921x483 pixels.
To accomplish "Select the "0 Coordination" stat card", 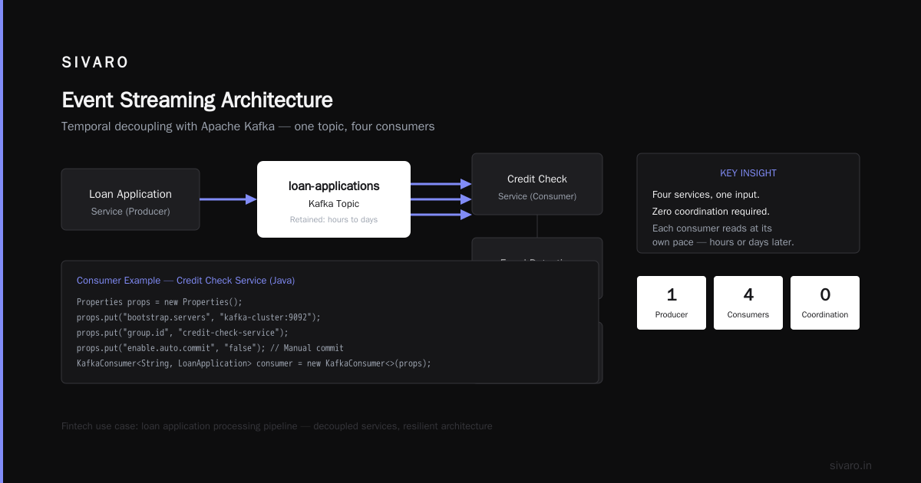I will point(825,303).
